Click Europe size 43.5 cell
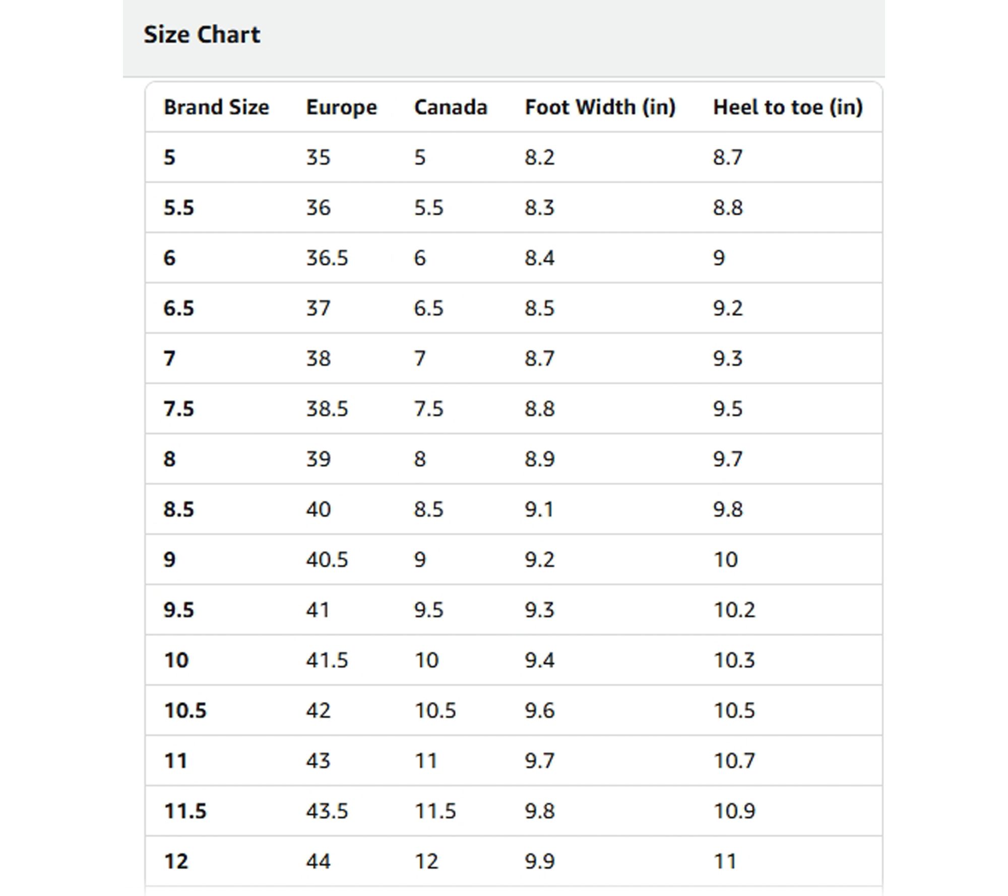1008x896 pixels. (327, 811)
